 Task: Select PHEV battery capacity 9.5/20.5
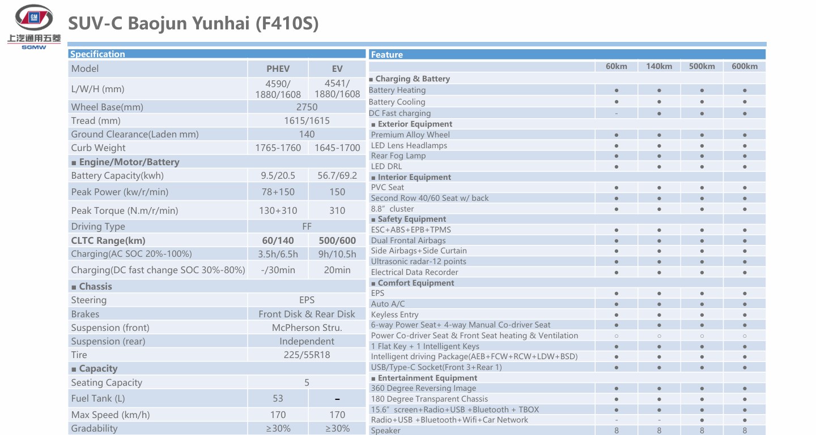pyautogui.click(x=278, y=175)
